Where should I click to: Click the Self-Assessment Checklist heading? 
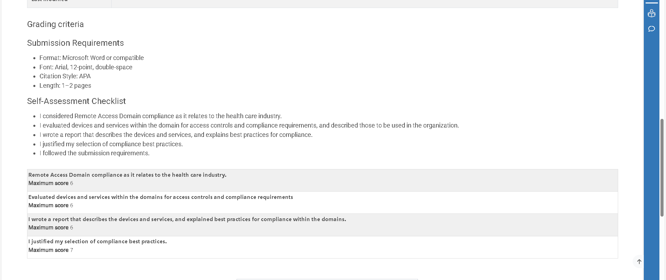pos(76,101)
